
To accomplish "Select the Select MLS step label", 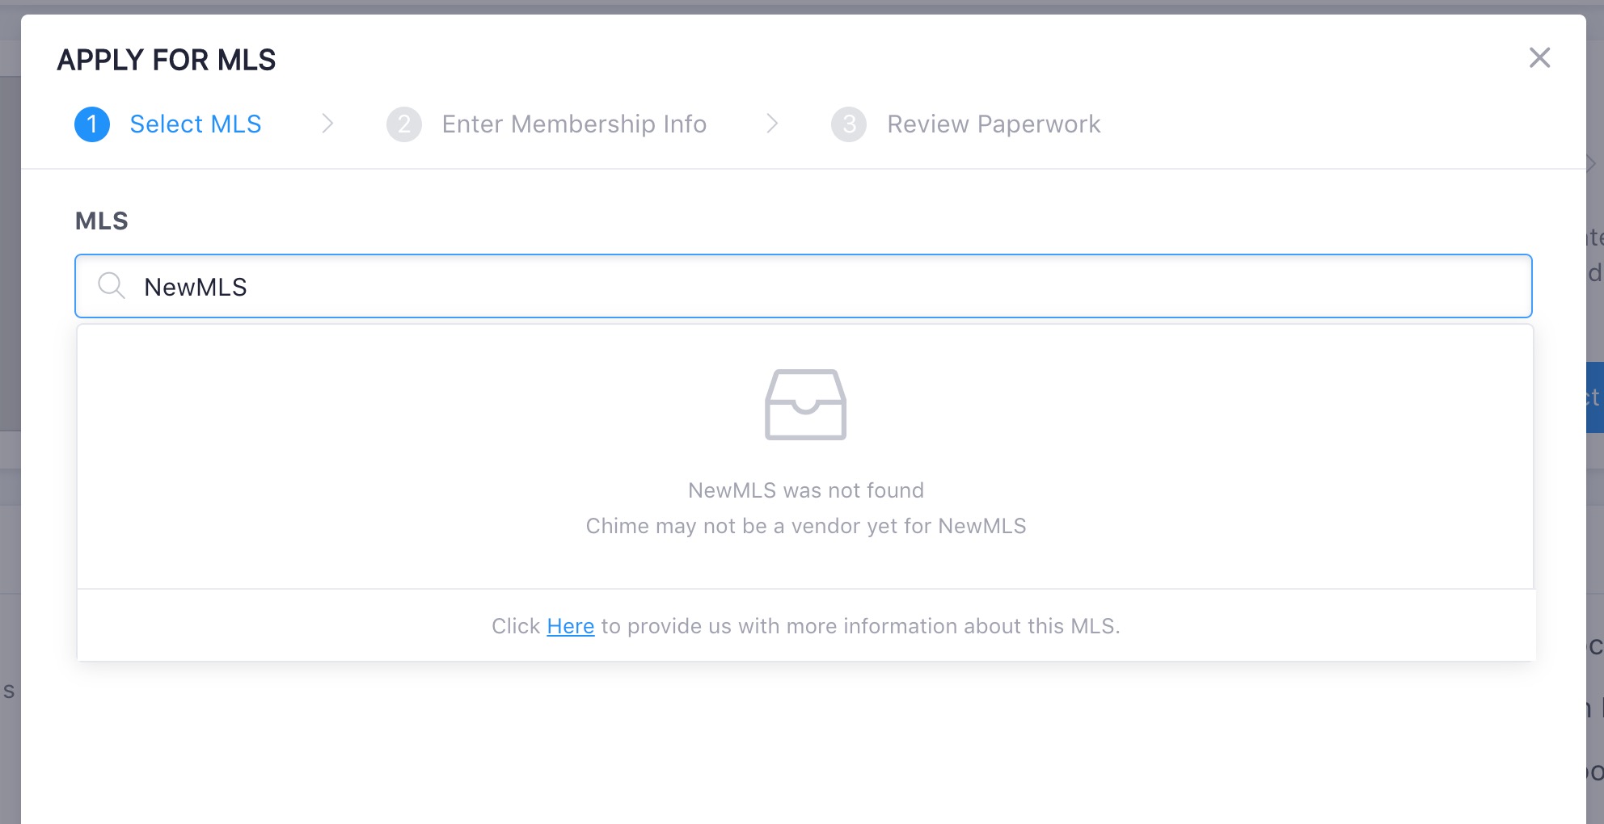I will click(x=196, y=124).
